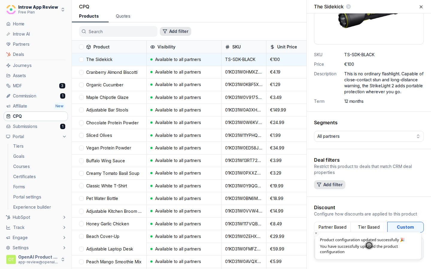Open the Goals portal page
The width and height of the screenshot is (431, 269).
(x=19, y=156)
